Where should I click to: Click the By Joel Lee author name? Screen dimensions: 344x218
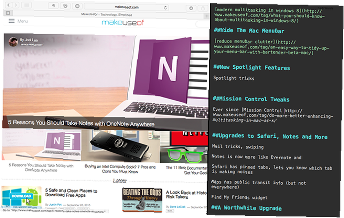(29, 40)
